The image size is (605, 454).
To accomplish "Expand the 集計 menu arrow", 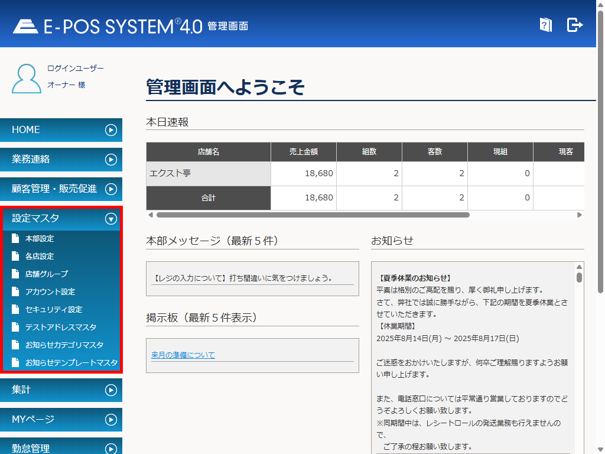I will point(110,390).
